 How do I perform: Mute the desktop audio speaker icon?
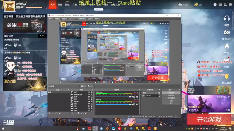point(134,105)
